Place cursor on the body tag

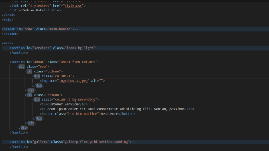pos(7,20)
